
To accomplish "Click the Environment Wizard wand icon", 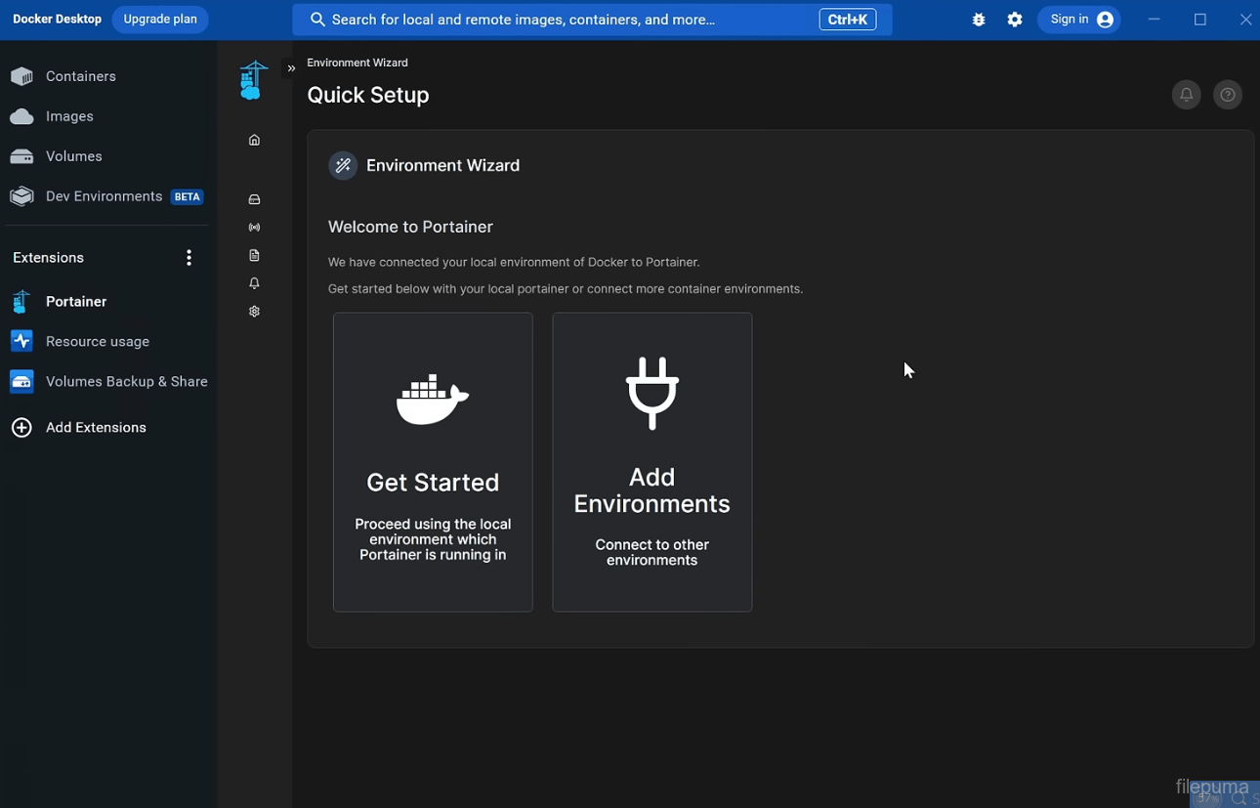I will click(x=343, y=166).
